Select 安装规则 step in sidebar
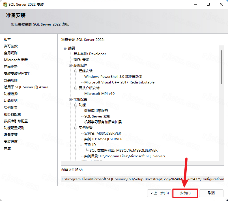 (x=11, y=80)
